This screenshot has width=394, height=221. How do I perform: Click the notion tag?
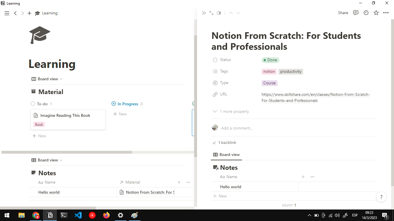[x=269, y=72]
